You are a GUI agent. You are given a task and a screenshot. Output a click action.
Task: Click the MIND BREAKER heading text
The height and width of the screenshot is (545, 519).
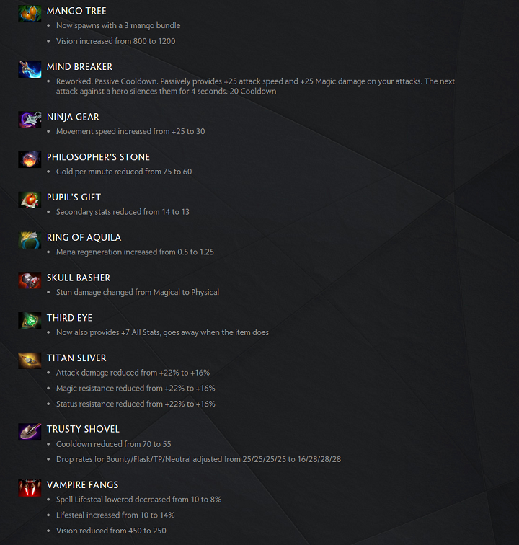79,67
